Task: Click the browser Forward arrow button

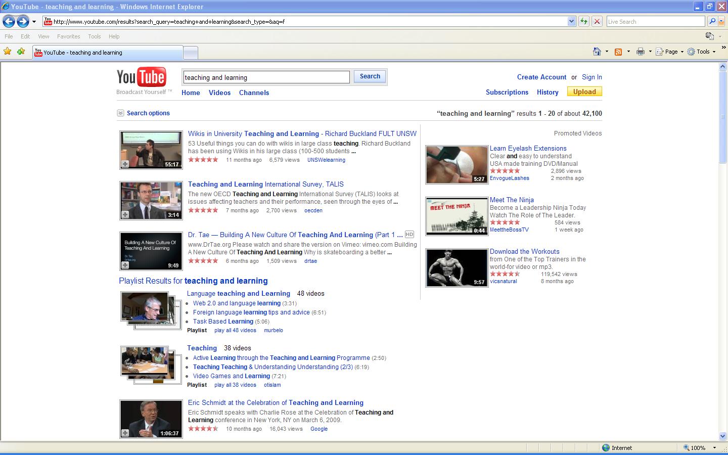Action: tap(23, 21)
